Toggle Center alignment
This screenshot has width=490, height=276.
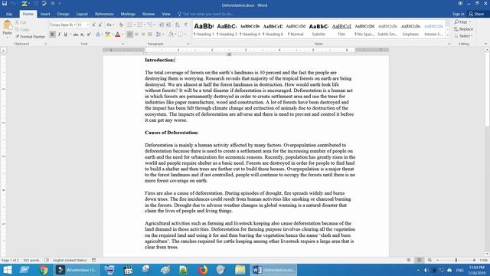[136, 34]
